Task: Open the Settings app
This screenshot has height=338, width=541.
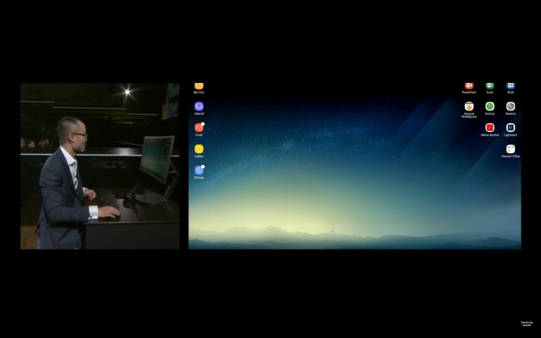Action: tap(199, 170)
